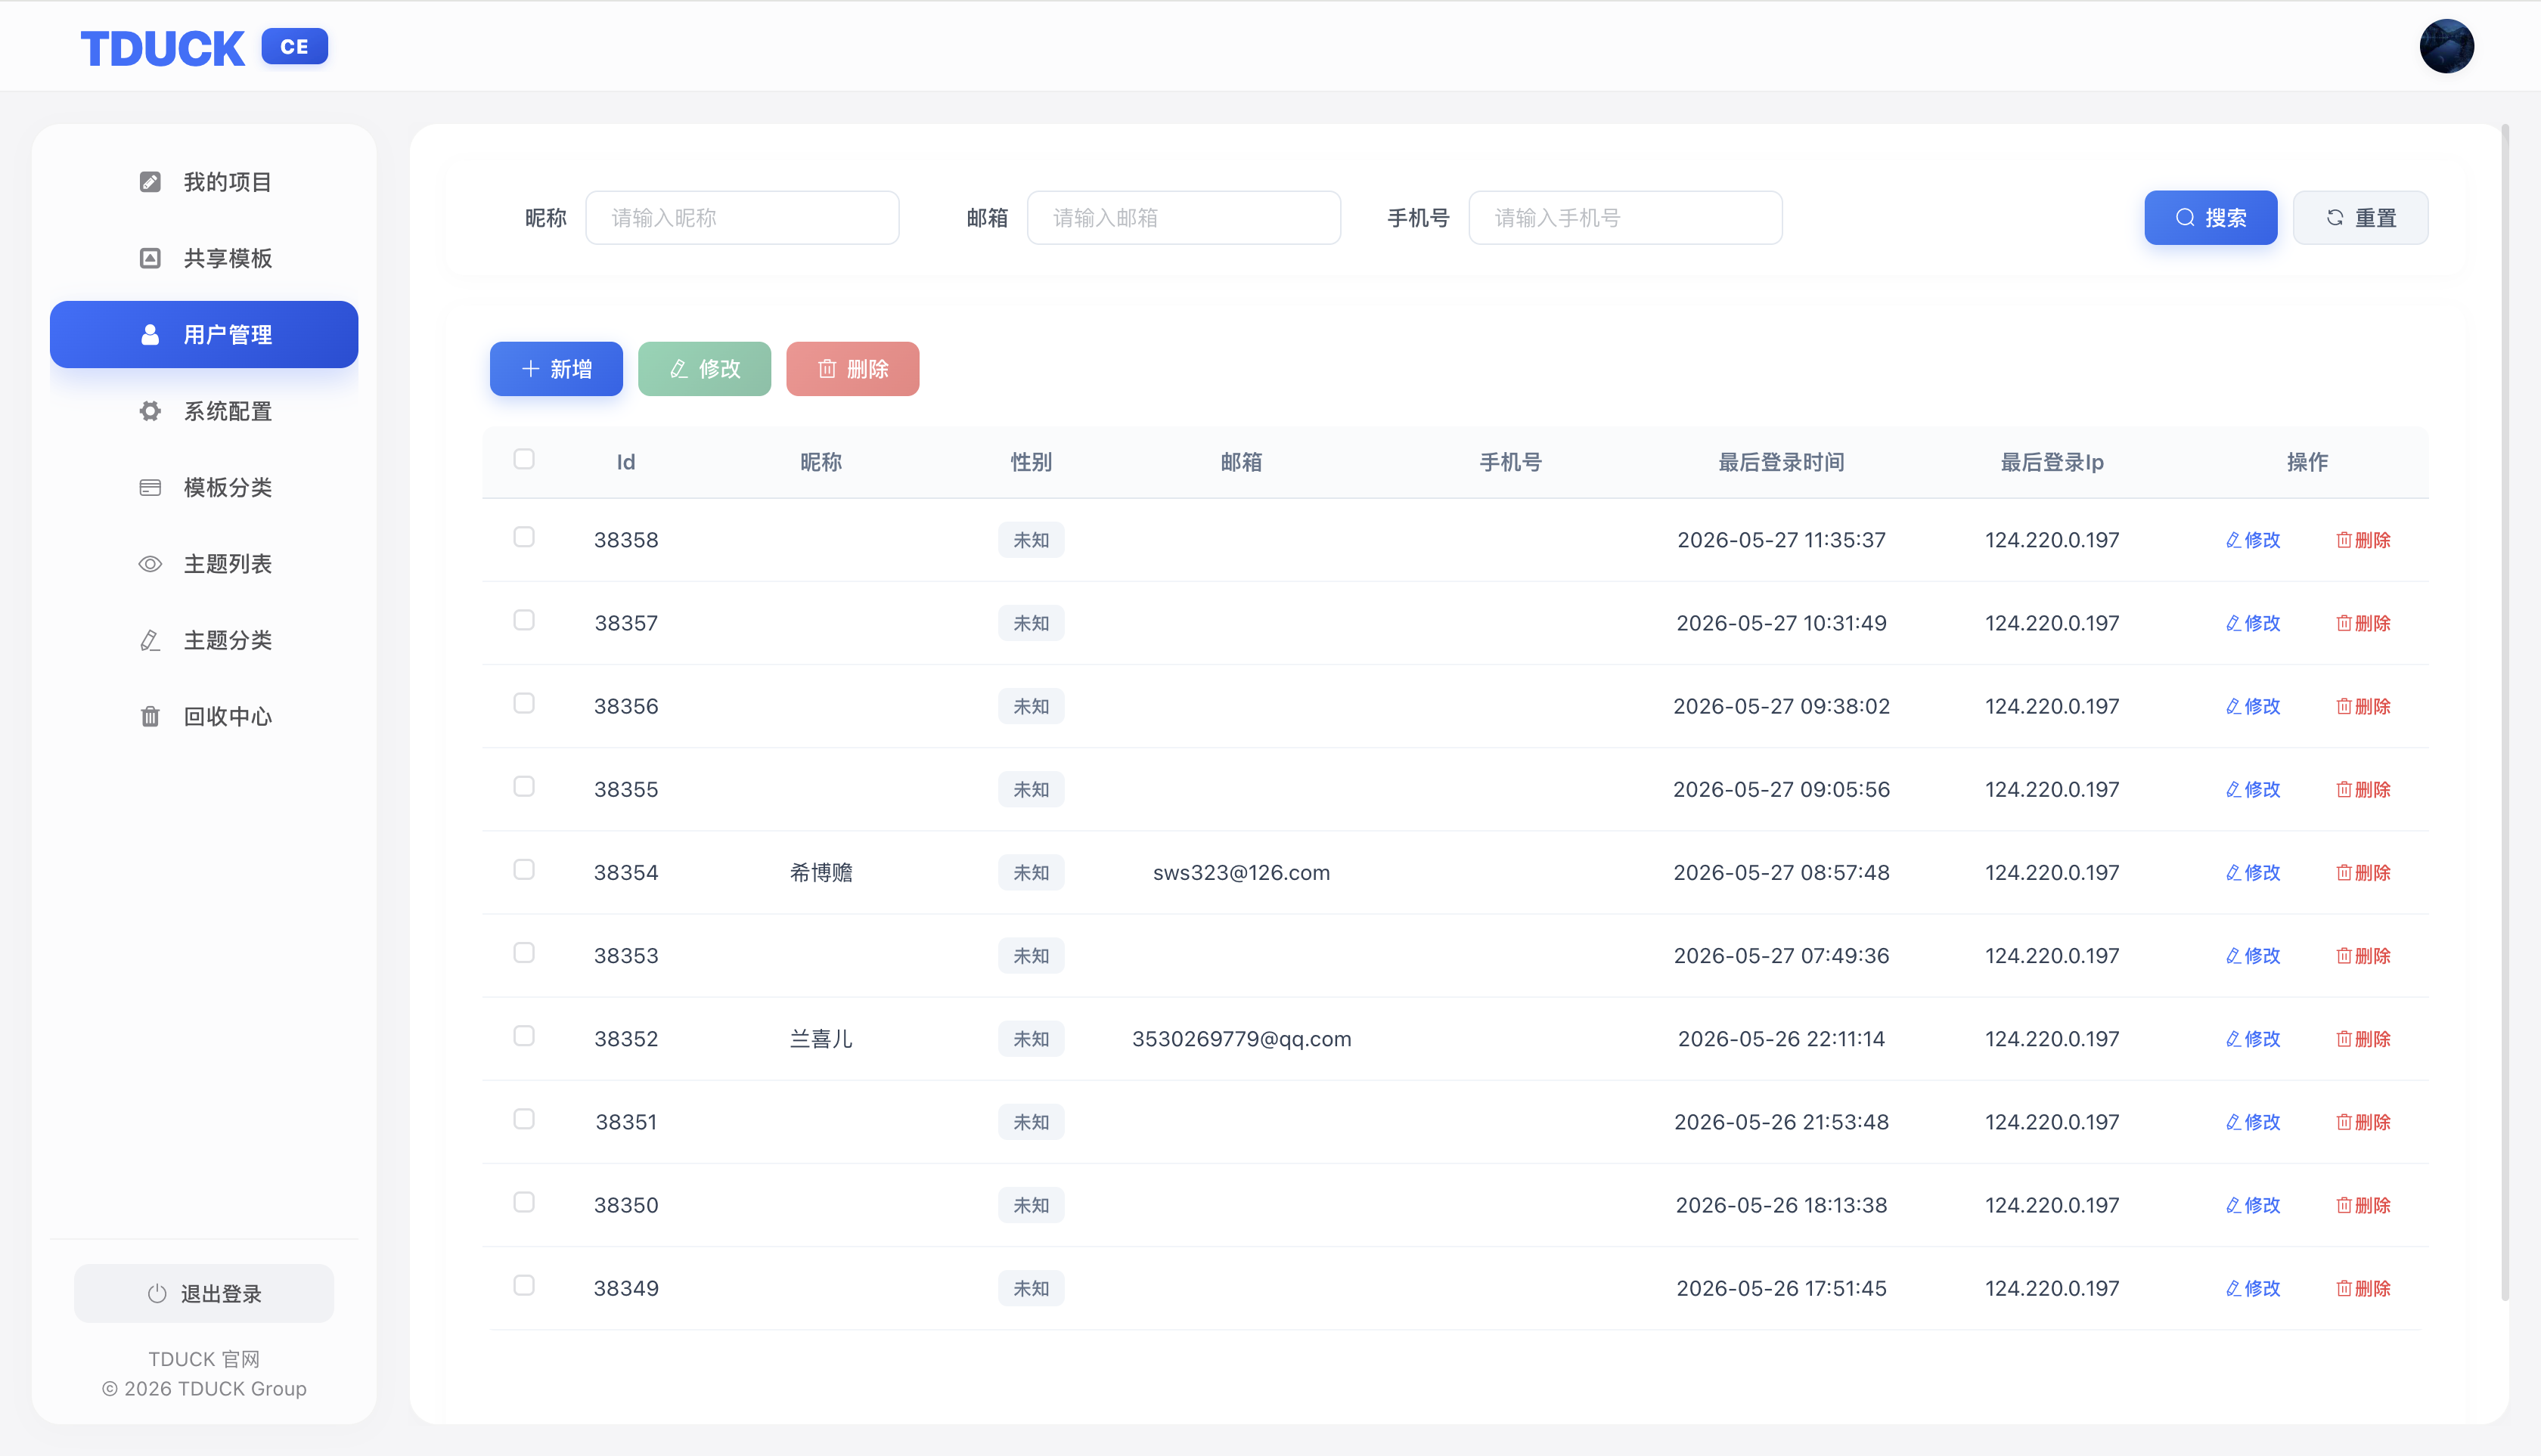Image resolution: width=2541 pixels, height=1456 pixels.
Task: Click the 回收中心 trash icon
Action: pyautogui.click(x=150, y=716)
